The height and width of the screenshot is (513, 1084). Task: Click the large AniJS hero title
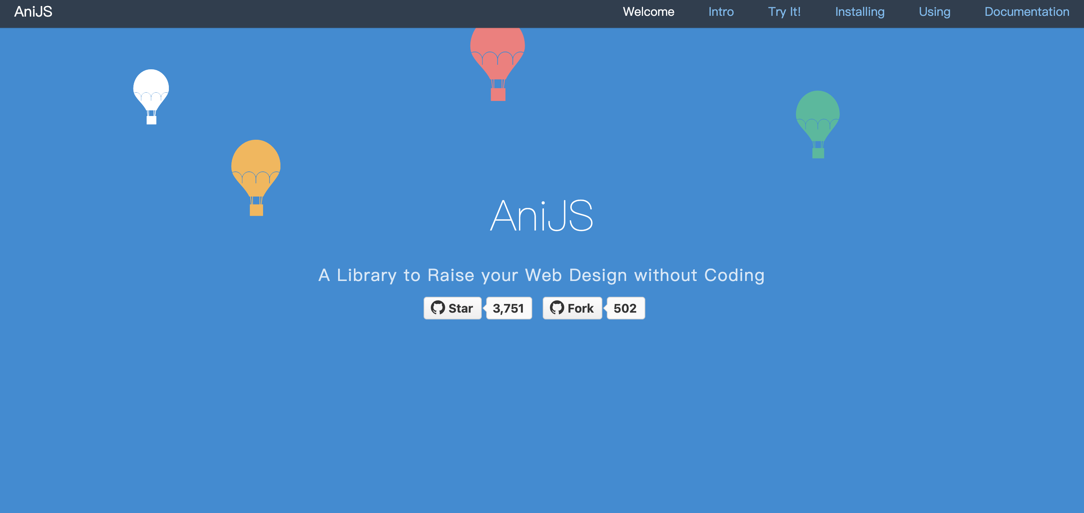click(542, 216)
